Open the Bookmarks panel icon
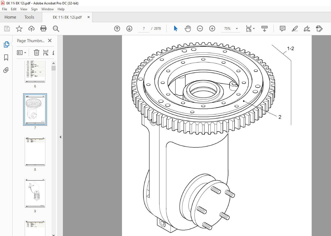Image resolution: width=331 pixels, height=236 pixels. point(6,57)
